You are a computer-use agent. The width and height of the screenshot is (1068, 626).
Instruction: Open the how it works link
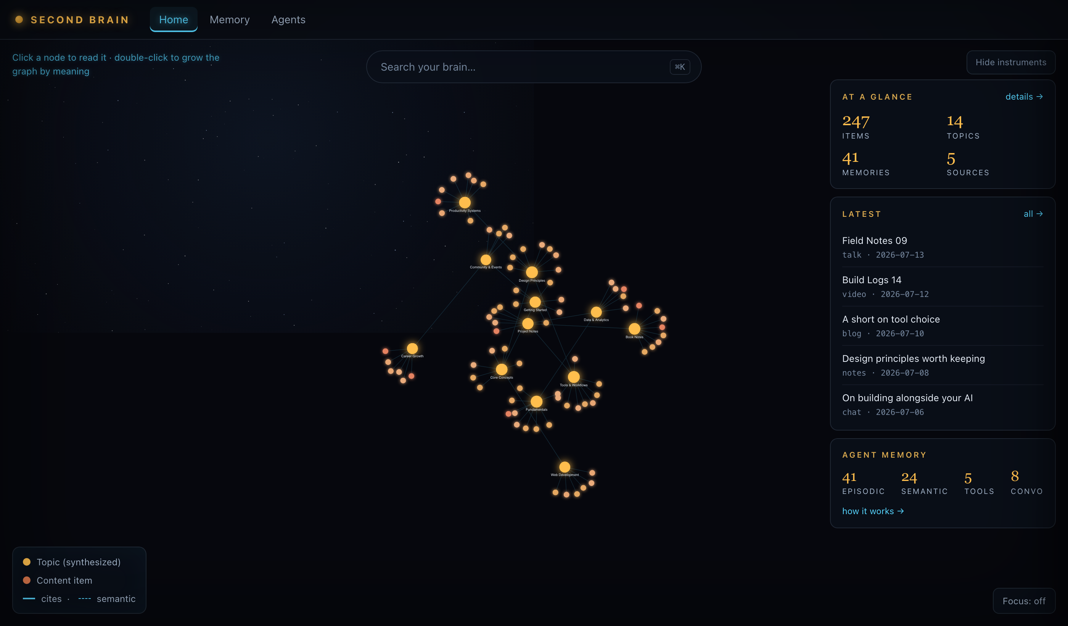(873, 511)
